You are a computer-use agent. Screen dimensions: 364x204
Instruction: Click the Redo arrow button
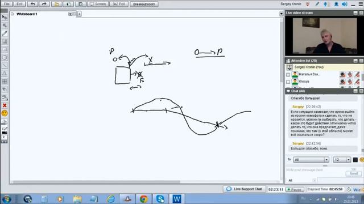pos(44,4)
